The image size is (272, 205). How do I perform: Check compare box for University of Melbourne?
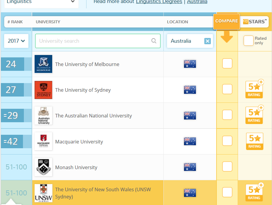pos(227,63)
